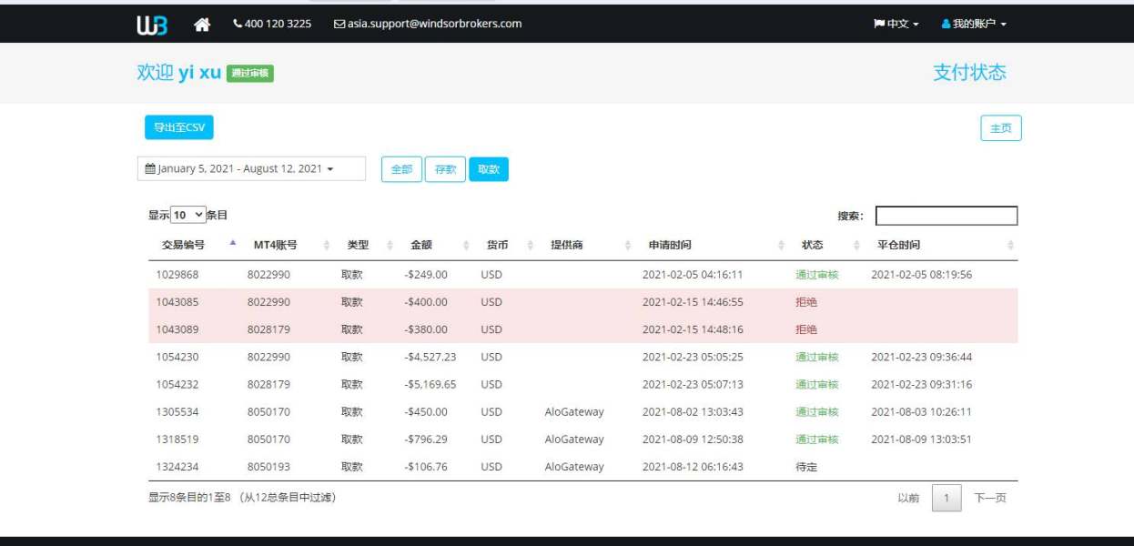Viewport: 1134px width, 546px height.
Task: Select the 取款 withdrawals filter tab
Action: click(x=489, y=169)
